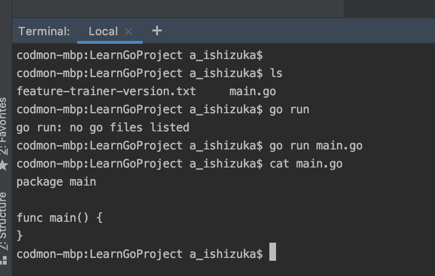The width and height of the screenshot is (435, 276).
Task: Click feature-trainer-version.txt in the ls output
Action: click(x=106, y=91)
